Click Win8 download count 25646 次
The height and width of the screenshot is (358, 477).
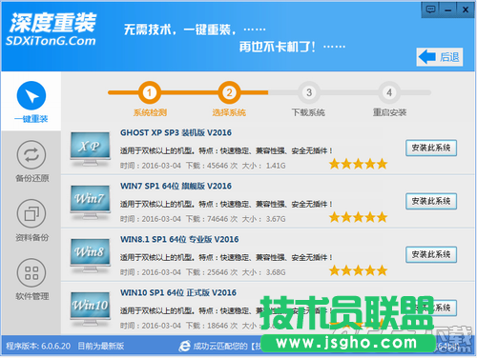pyautogui.click(x=222, y=272)
